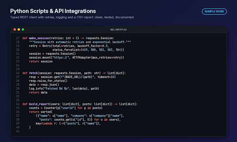
Task: Click requests.Session() on line 21
Action: 61,53
